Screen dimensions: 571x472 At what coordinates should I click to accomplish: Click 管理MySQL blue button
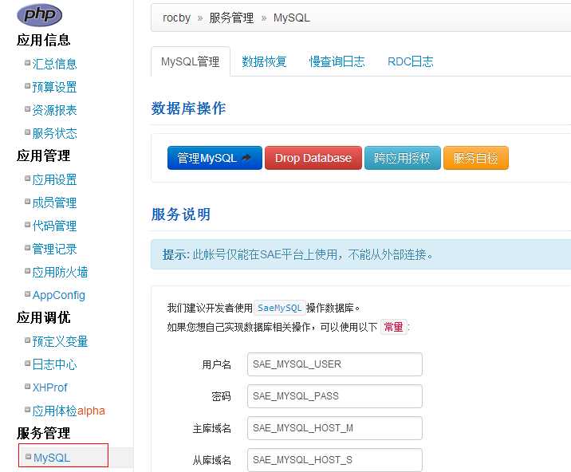215,158
